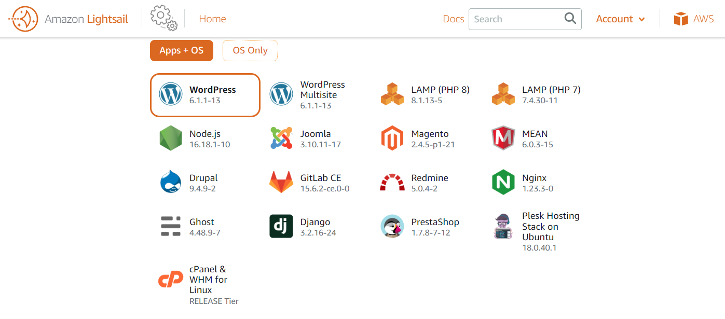
Task: Select the Apps + OS option
Action: click(182, 50)
